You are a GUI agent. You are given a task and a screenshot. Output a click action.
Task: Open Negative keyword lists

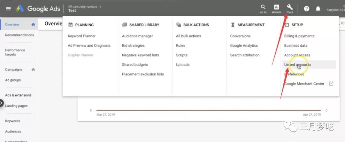140,55
